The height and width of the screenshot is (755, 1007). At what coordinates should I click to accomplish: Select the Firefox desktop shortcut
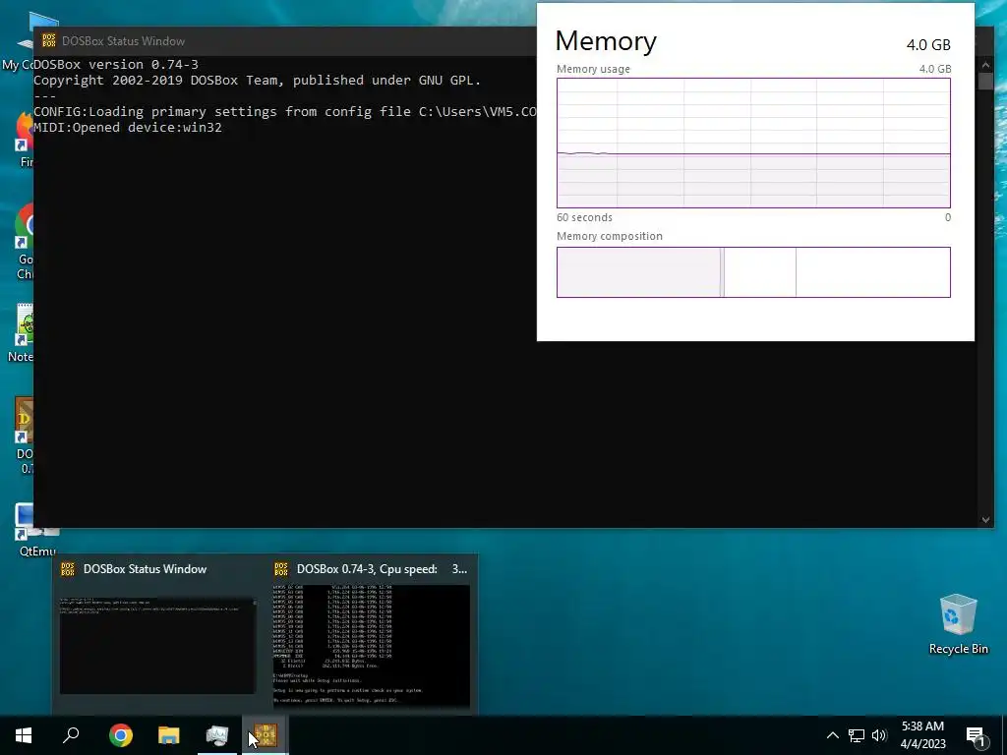[x=25, y=140]
